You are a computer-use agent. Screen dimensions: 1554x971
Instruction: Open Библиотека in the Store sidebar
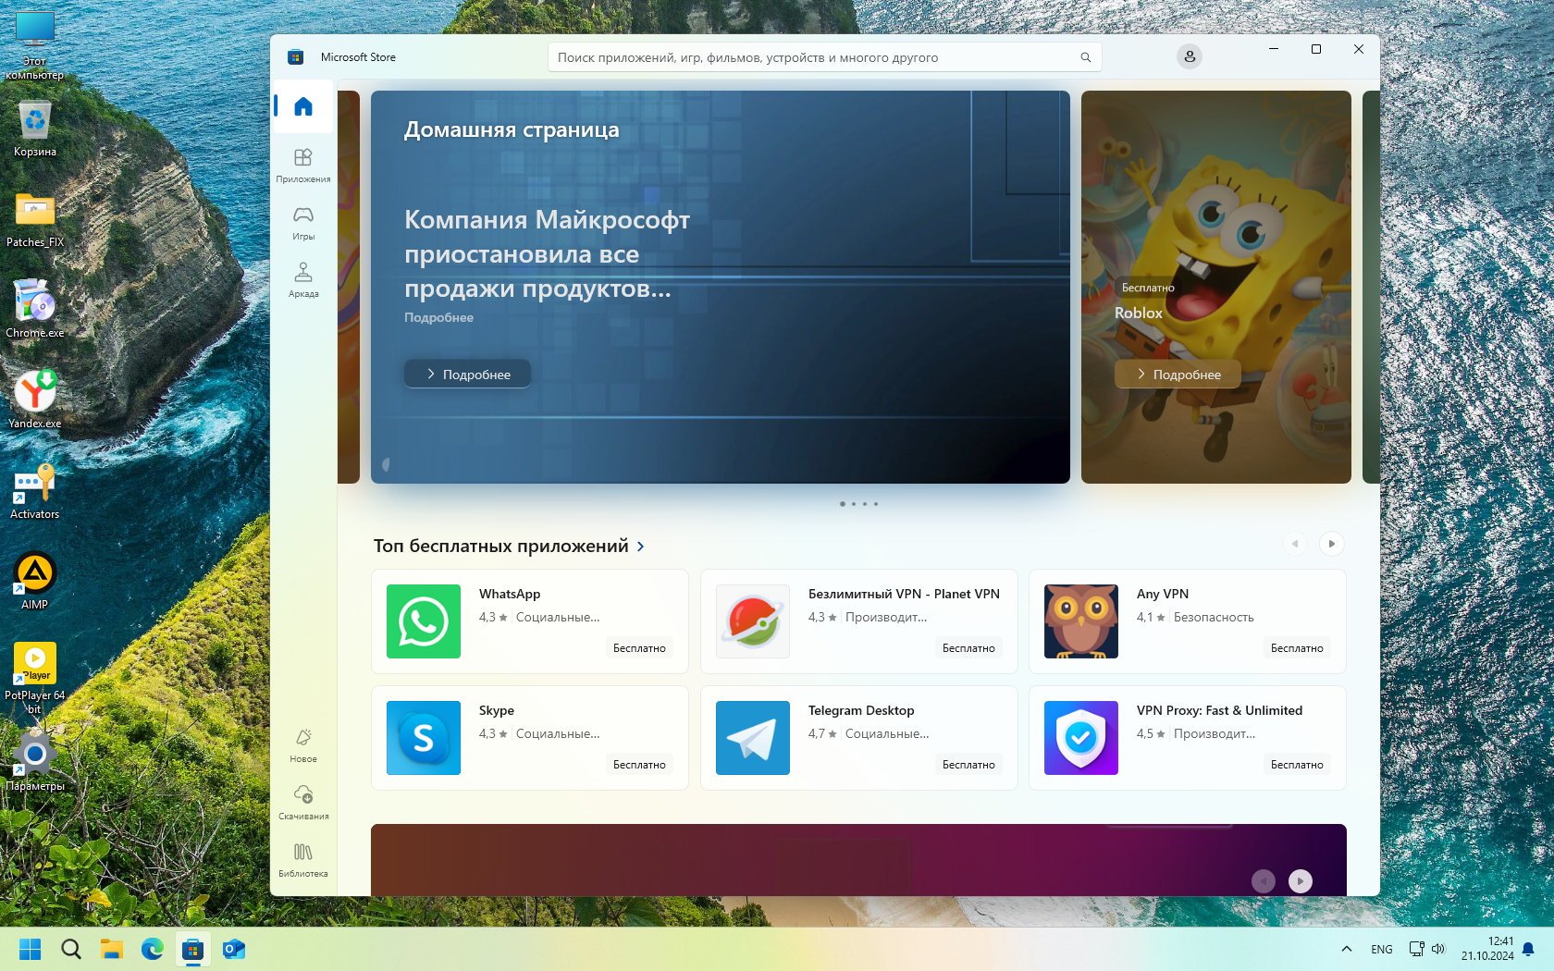point(303,860)
